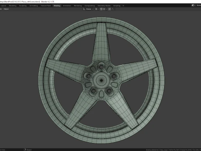
Task: Open the Global transform orientation dropdown
Action: [88, 9]
